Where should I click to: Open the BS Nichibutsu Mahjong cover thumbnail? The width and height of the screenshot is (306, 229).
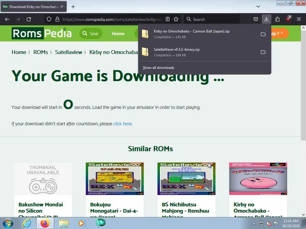[x=186, y=179]
